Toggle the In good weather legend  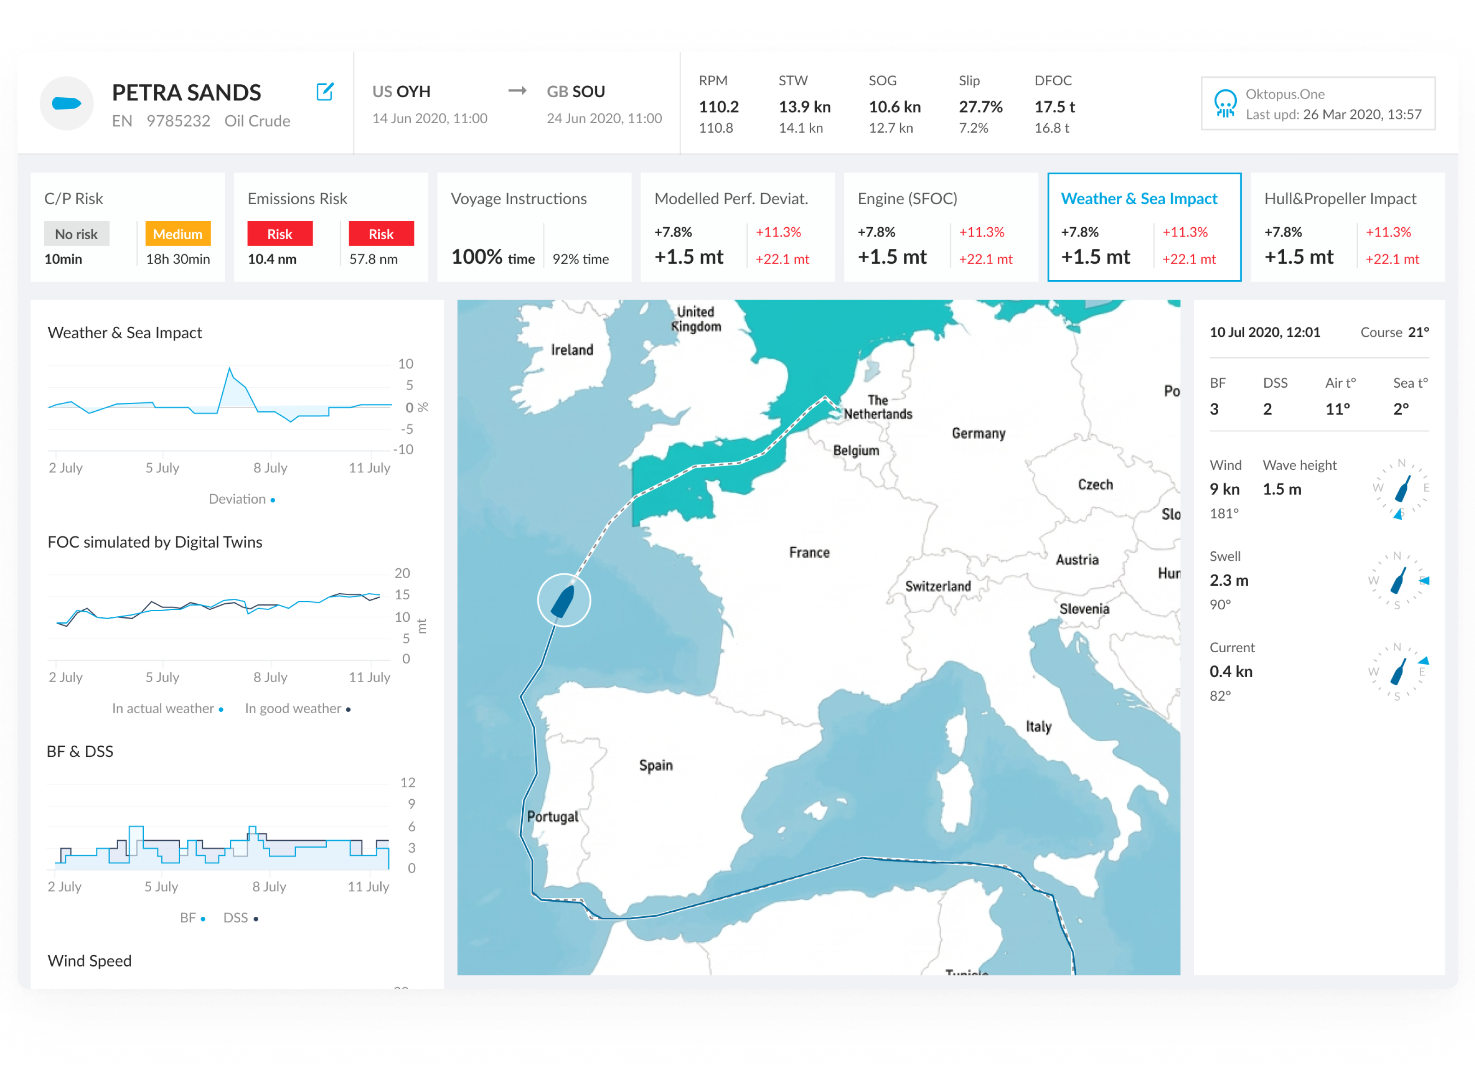click(297, 708)
